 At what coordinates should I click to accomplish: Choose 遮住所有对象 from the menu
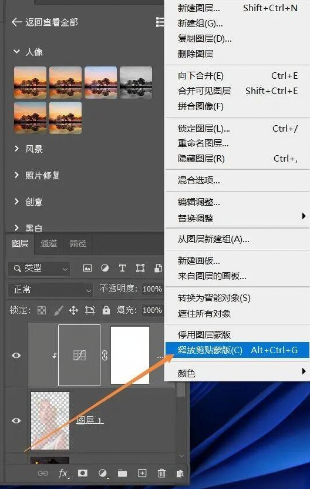[x=237, y=313]
